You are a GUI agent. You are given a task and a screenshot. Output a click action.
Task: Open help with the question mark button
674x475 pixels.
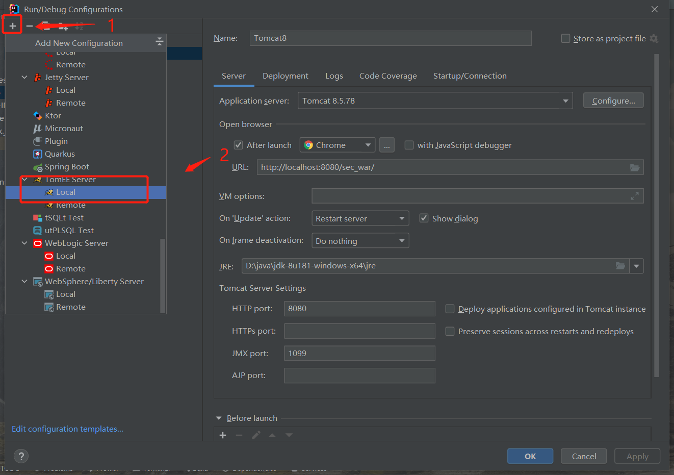21,456
